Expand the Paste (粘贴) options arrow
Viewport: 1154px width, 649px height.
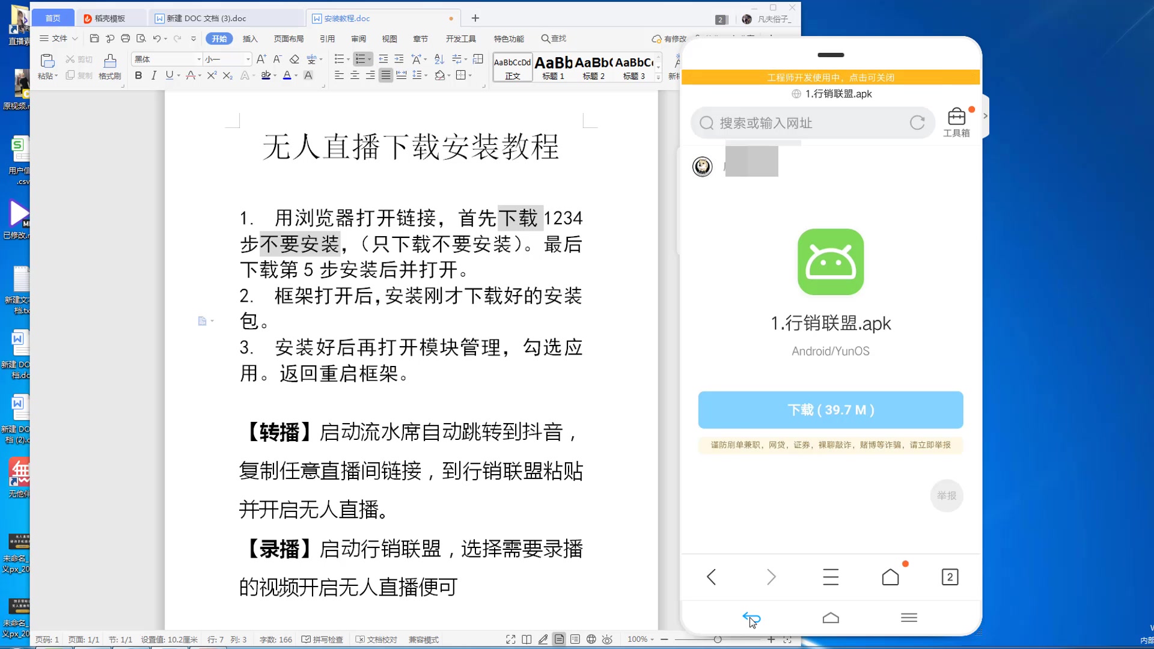tap(56, 76)
